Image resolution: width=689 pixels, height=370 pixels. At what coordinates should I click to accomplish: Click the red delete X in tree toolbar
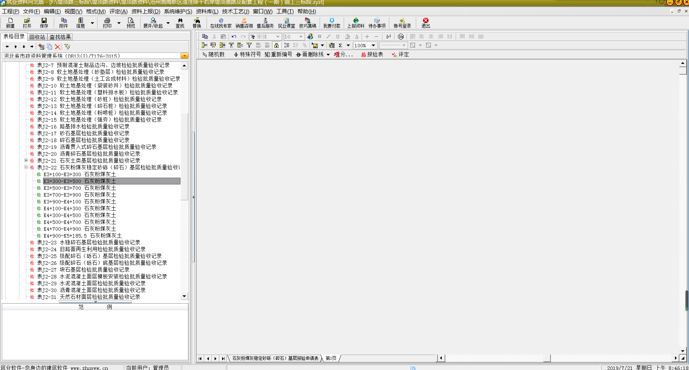[57, 47]
